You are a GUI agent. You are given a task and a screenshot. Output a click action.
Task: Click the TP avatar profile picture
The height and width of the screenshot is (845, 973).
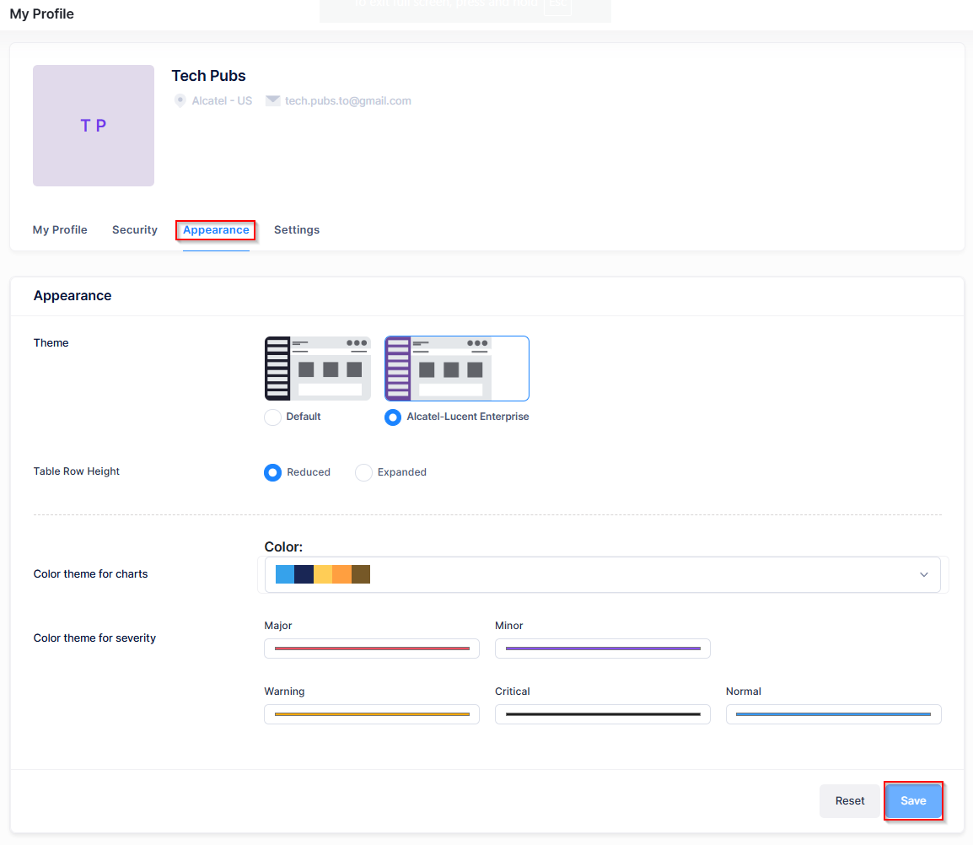94,126
